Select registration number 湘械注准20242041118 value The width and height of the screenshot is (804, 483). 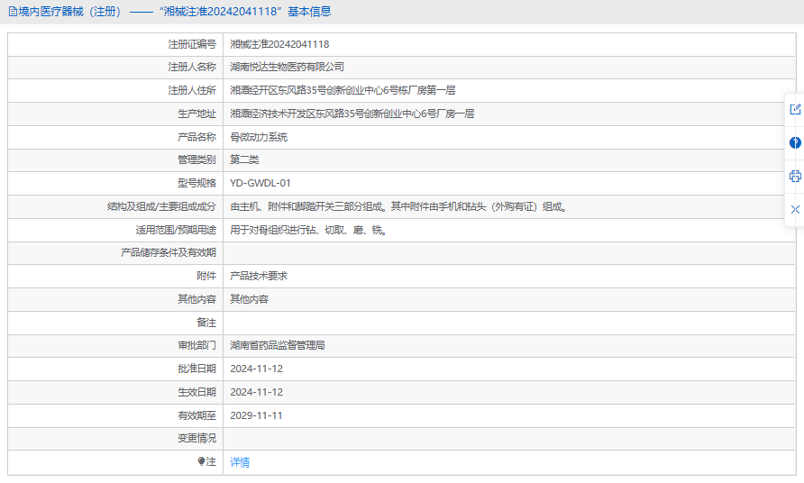pos(279,44)
